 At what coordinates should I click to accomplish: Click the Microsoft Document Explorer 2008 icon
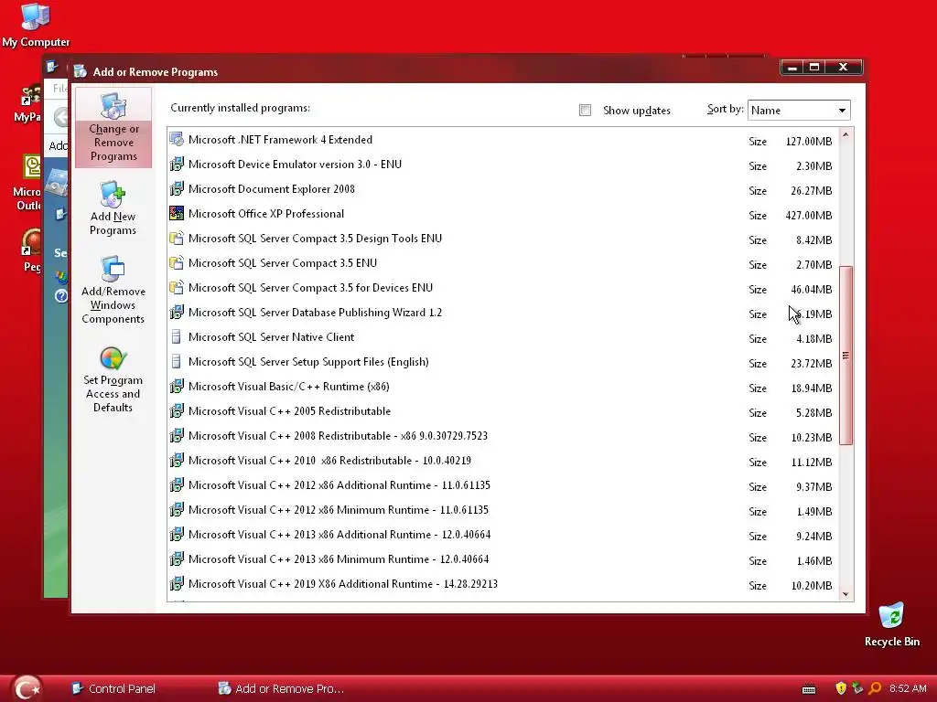pos(177,189)
